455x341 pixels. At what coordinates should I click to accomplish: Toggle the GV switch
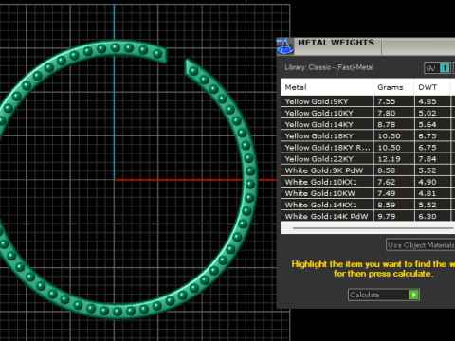coord(437,67)
